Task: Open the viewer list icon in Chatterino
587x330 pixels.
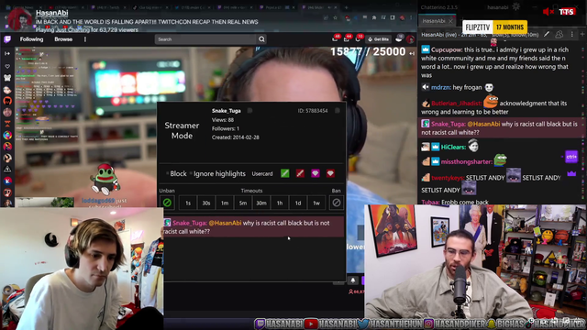Action: [x=559, y=35]
